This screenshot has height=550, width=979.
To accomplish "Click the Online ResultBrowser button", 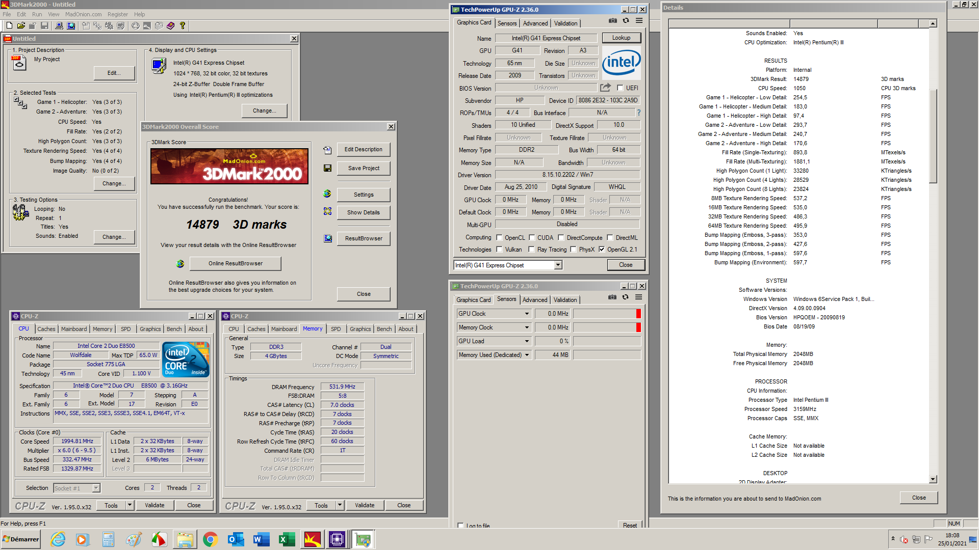I will pyautogui.click(x=236, y=264).
